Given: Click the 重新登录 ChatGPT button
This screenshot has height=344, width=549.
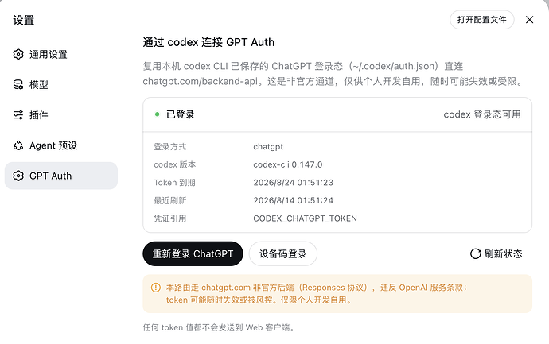Looking at the screenshot, I should 193,253.
